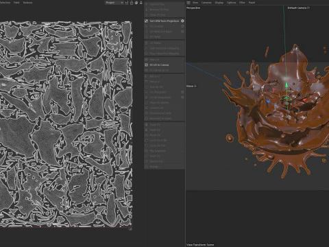The image size is (329, 247).
Task: Click the icon right of Default Camera
Action: pyautogui.click(x=308, y=8)
